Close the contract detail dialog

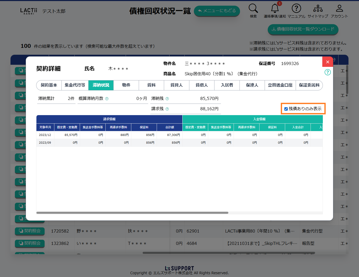click(327, 62)
